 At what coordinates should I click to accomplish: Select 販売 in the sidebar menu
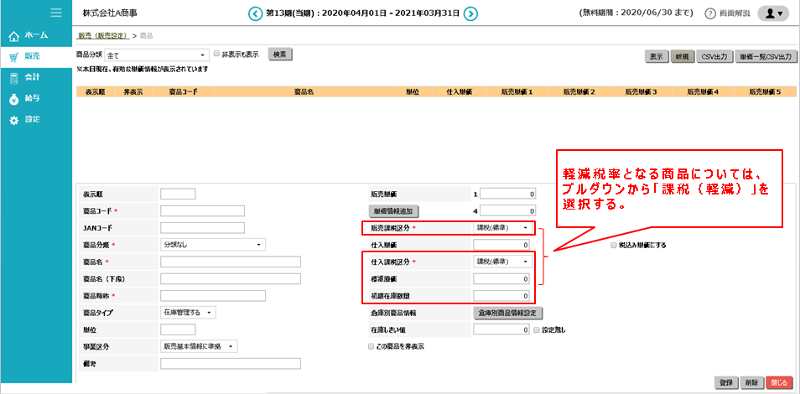[25, 57]
